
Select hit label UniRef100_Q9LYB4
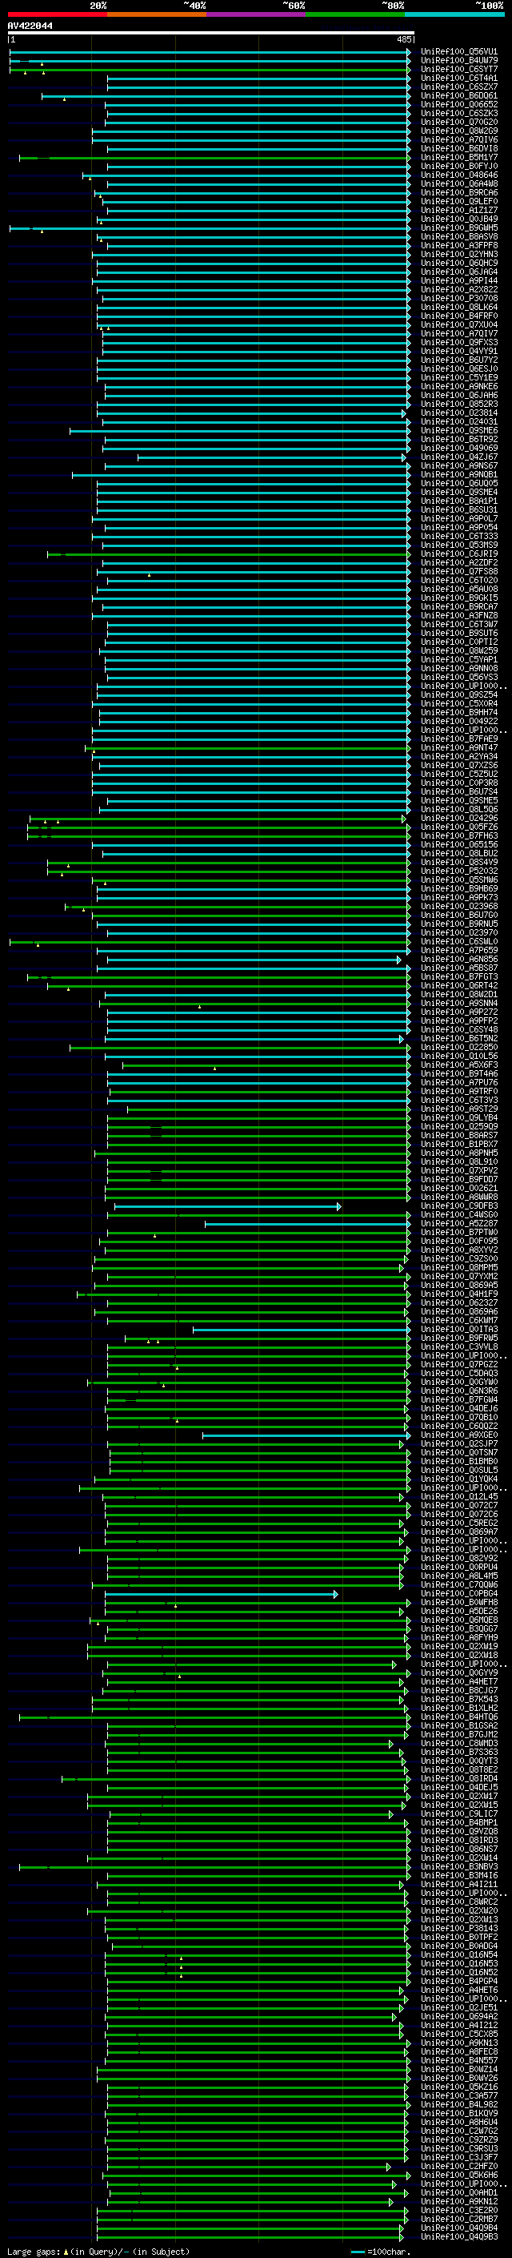pos(459,1118)
